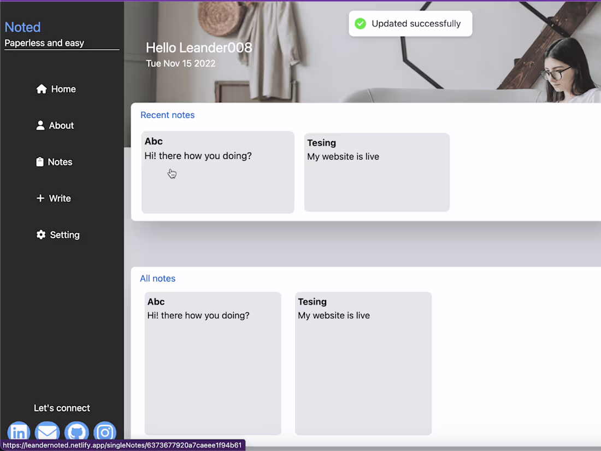Select Notes from the sidebar navigation

pos(60,162)
